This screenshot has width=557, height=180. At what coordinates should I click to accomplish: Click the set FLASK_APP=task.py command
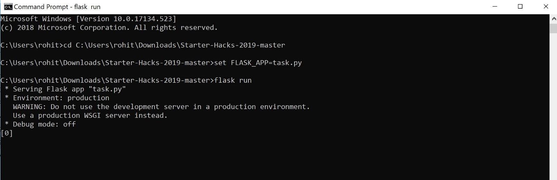pos(258,63)
